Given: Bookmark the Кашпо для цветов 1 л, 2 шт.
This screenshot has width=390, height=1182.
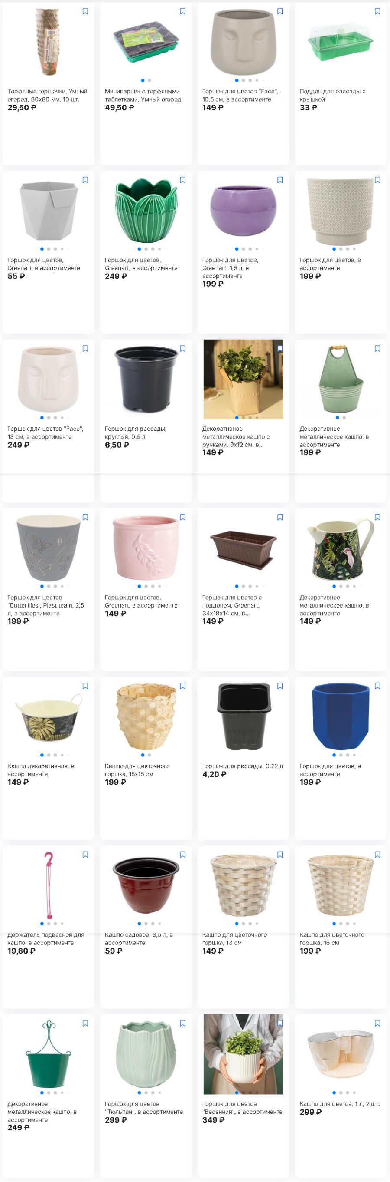Looking at the screenshot, I should point(377,1024).
